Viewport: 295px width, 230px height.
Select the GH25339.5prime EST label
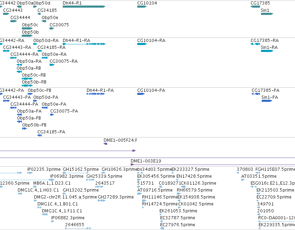104,176
